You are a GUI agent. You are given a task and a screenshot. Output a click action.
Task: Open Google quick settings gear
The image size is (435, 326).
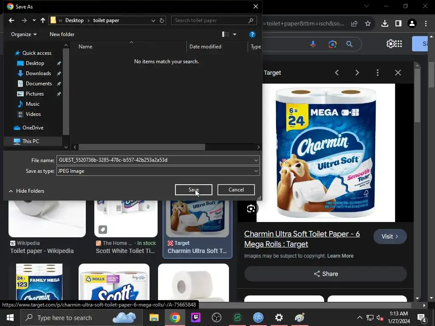(x=390, y=44)
